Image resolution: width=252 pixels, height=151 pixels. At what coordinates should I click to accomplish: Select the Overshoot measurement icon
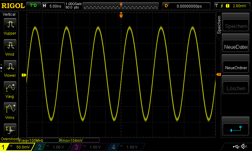tap(10, 130)
